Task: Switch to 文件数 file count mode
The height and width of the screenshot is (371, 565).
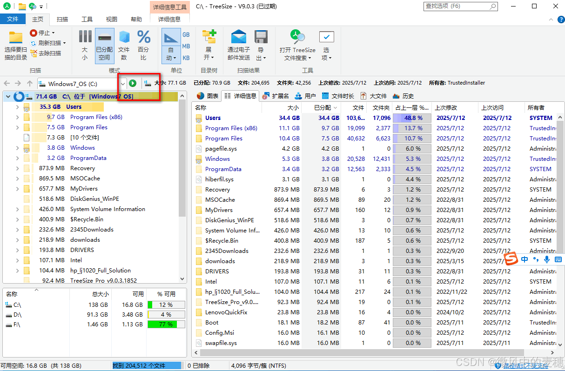Action: click(124, 46)
